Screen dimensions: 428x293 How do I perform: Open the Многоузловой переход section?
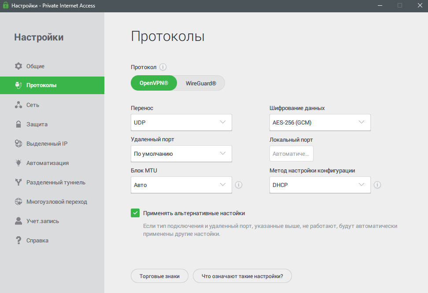point(52,201)
